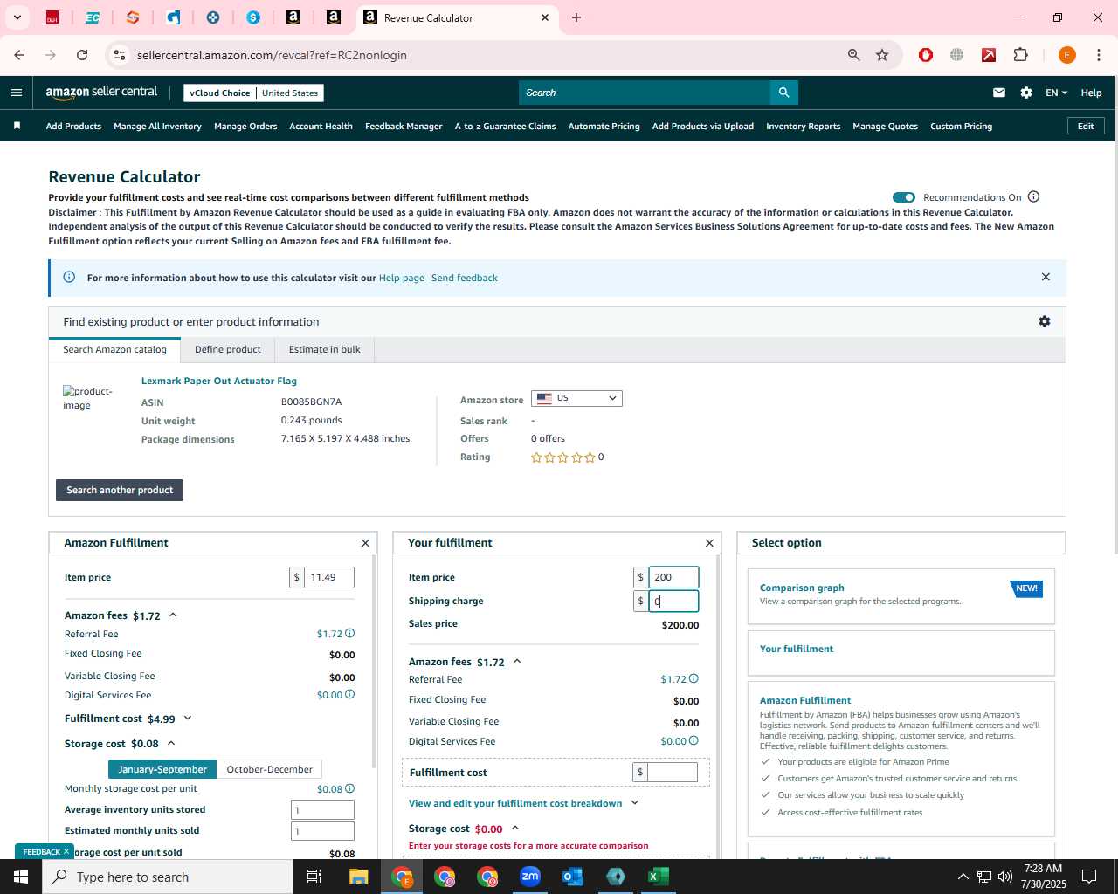The width and height of the screenshot is (1118, 894).
Task: Open Manage All Inventory menu
Action: [157, 126]
